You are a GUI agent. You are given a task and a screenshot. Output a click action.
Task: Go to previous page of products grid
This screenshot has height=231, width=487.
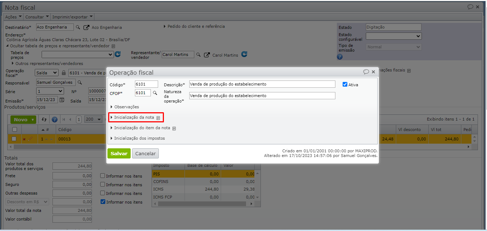[x=71, y=119]
